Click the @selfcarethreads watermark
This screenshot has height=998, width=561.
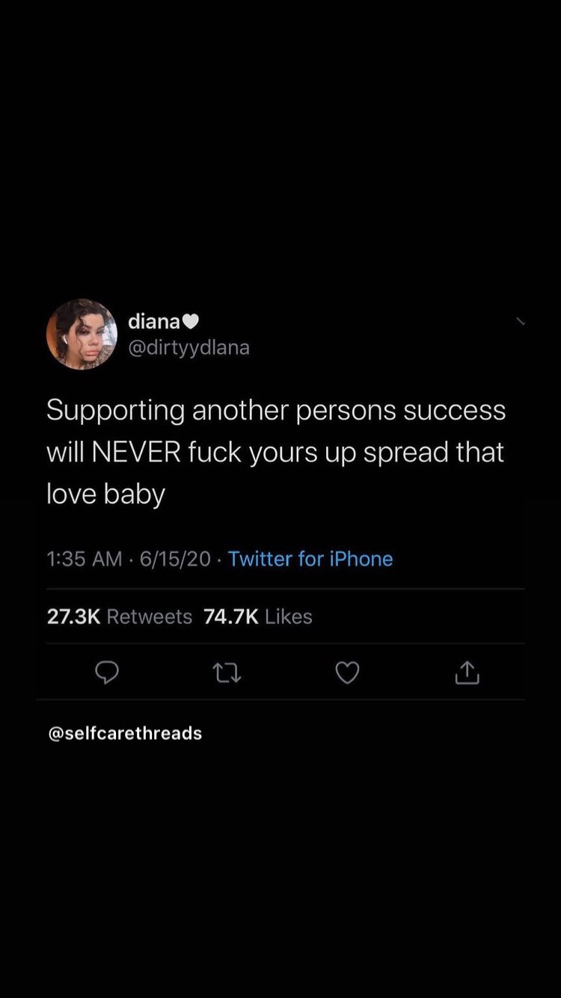coord(125,733)
